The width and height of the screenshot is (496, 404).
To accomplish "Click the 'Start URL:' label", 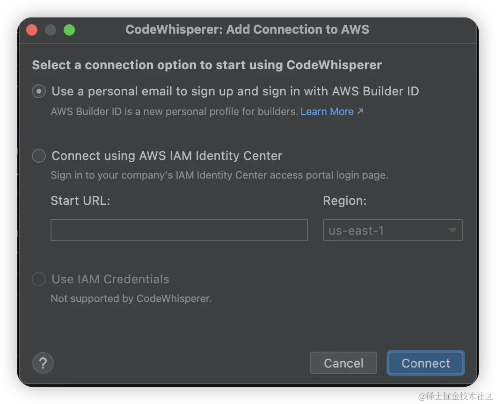I will click(x=80, y=201).
